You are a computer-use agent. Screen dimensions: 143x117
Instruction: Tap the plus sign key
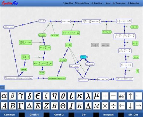tap(105, 96)
